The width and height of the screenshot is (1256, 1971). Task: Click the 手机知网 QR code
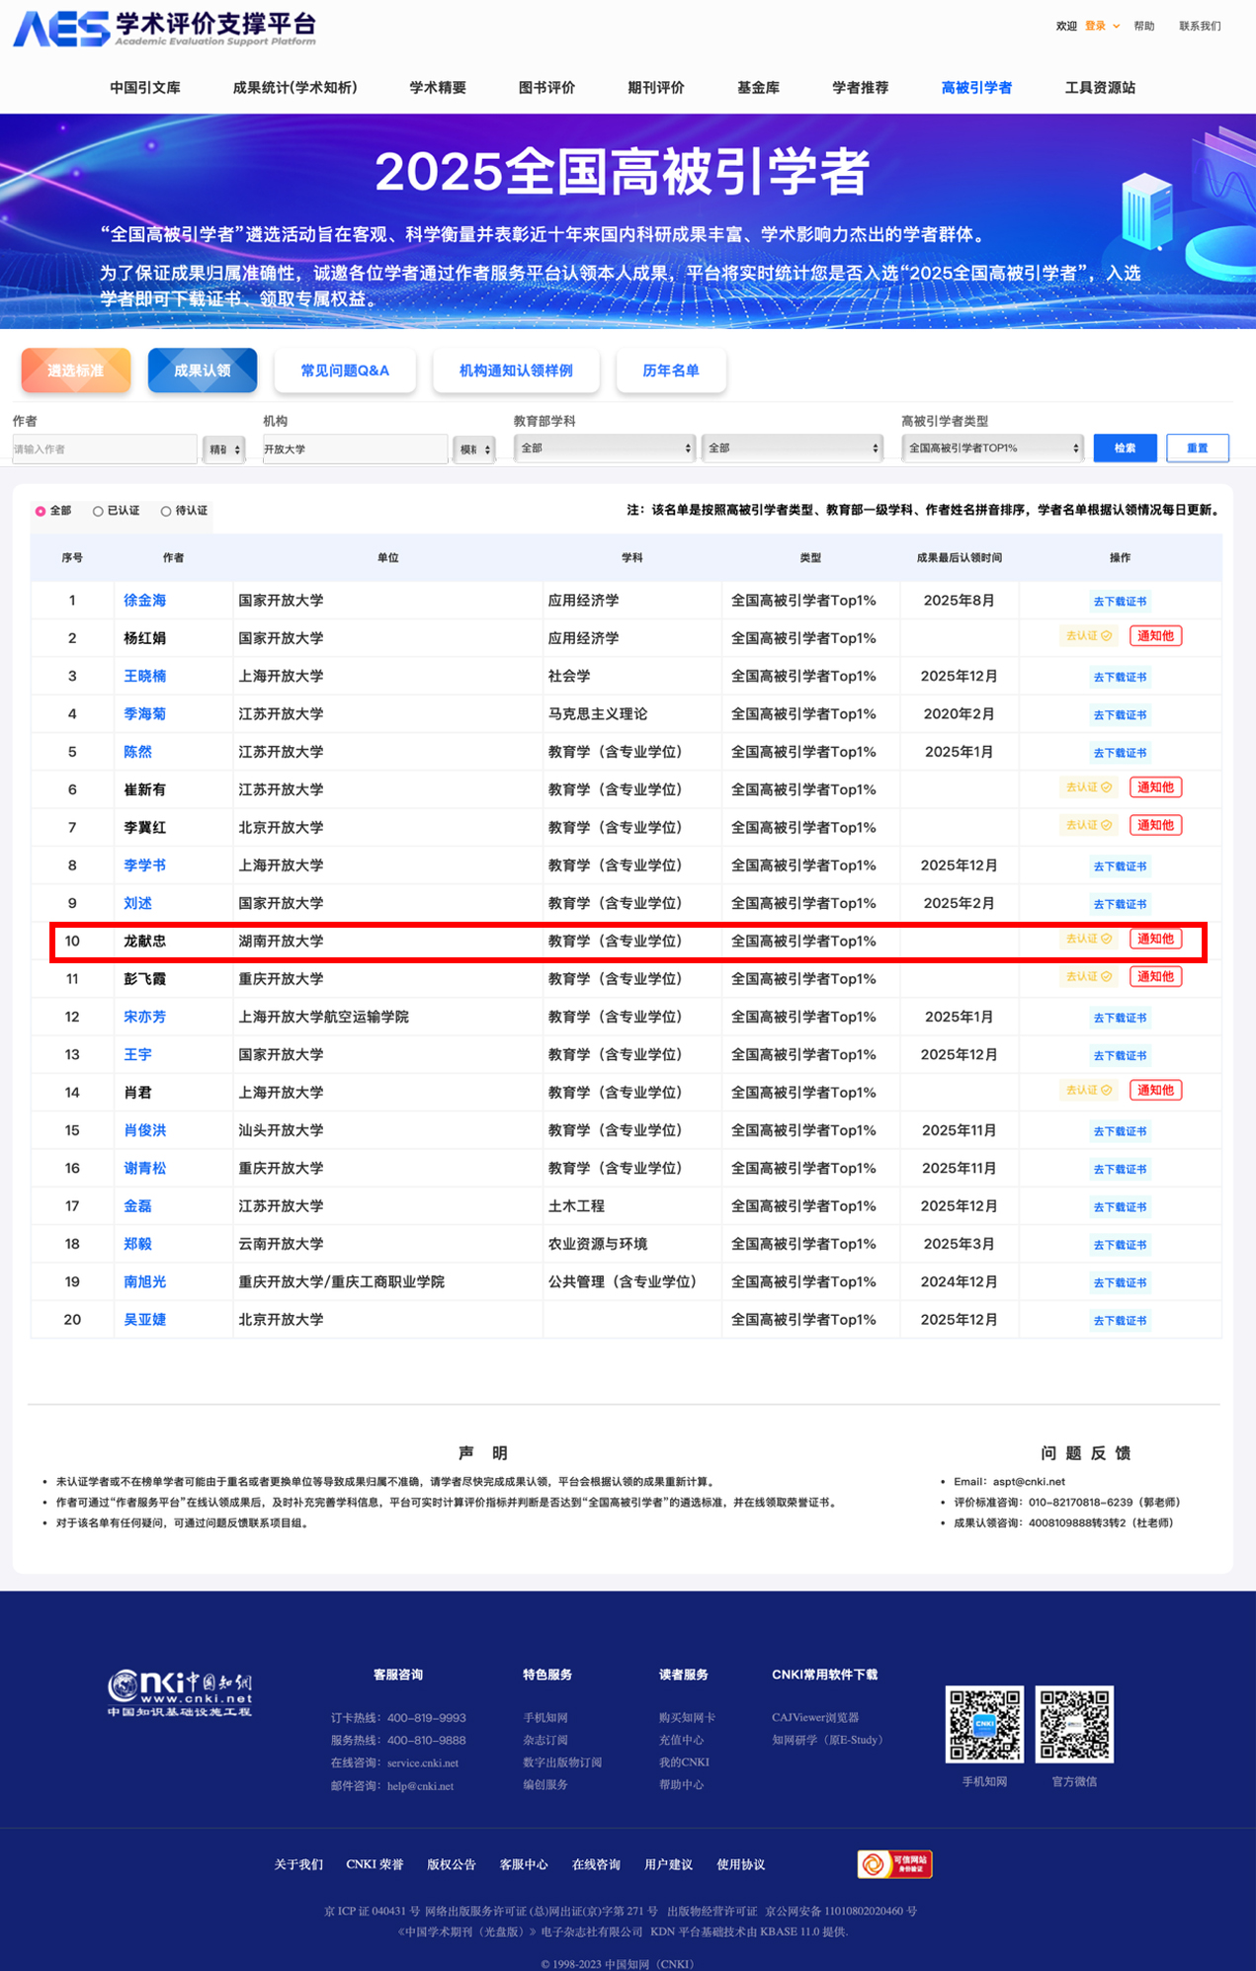pos(984,1724)
